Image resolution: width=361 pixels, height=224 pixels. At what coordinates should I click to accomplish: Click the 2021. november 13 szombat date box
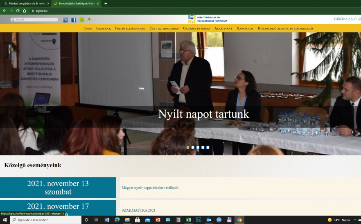pos(58,188)
